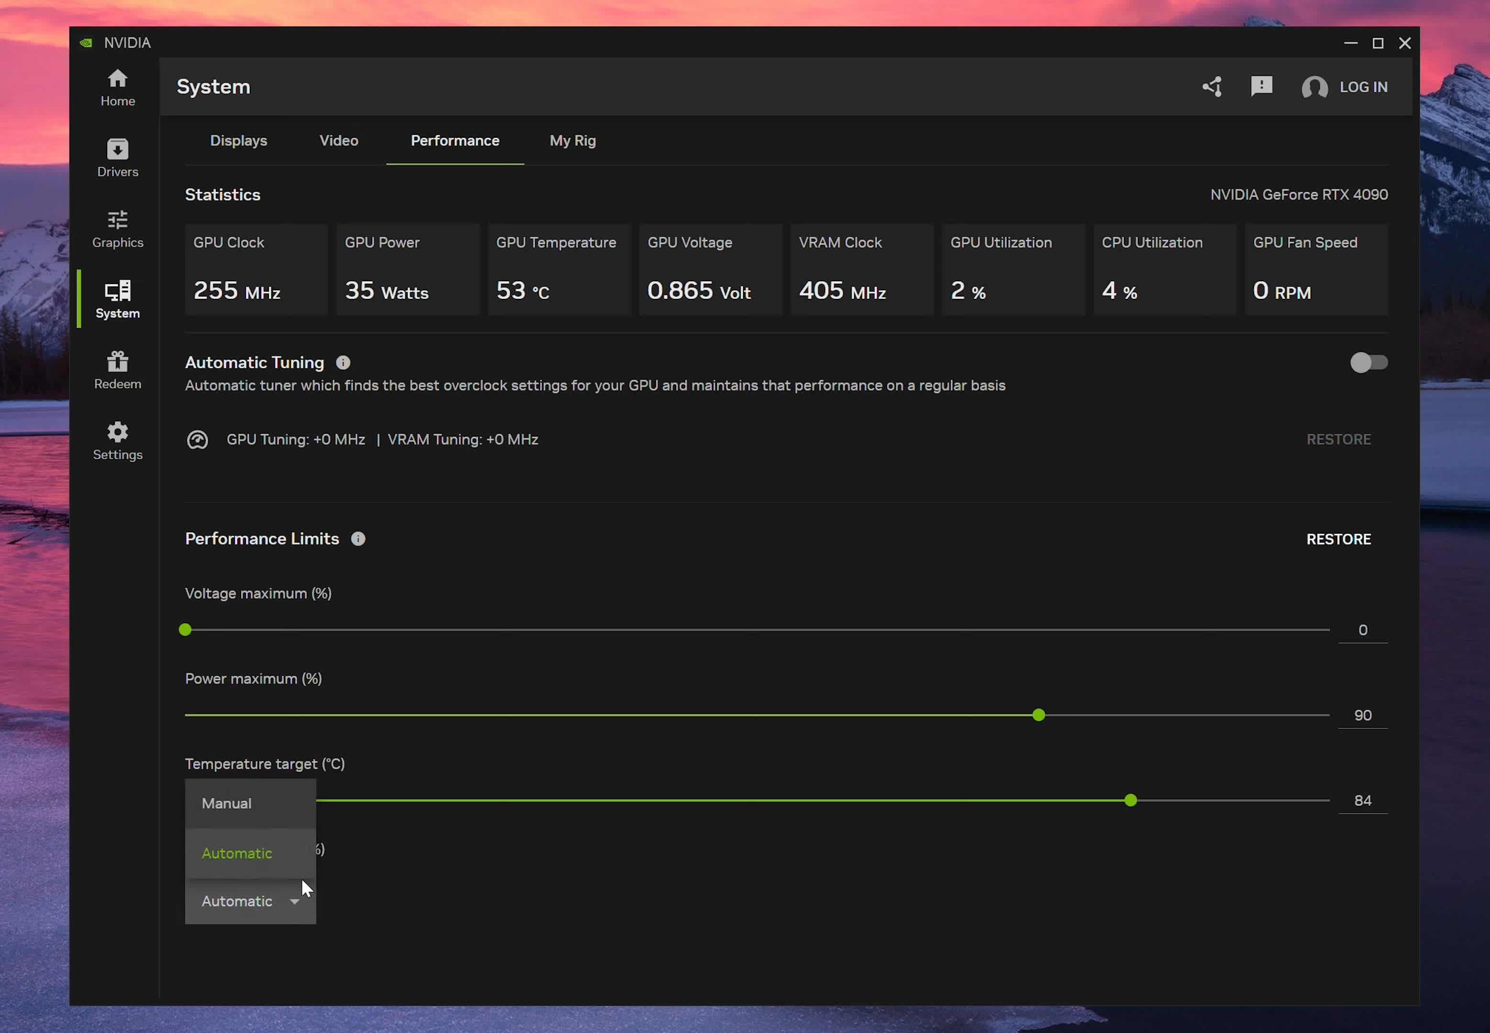Collapse the Automatic fan dropdown arrow
This screenshot has width=1490, height=1033.
click(295, 901)
